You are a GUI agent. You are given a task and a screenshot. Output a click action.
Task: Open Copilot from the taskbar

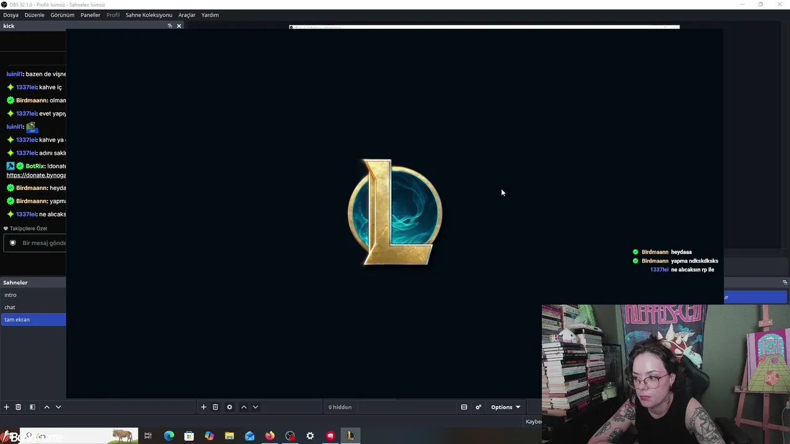(209, 436)
